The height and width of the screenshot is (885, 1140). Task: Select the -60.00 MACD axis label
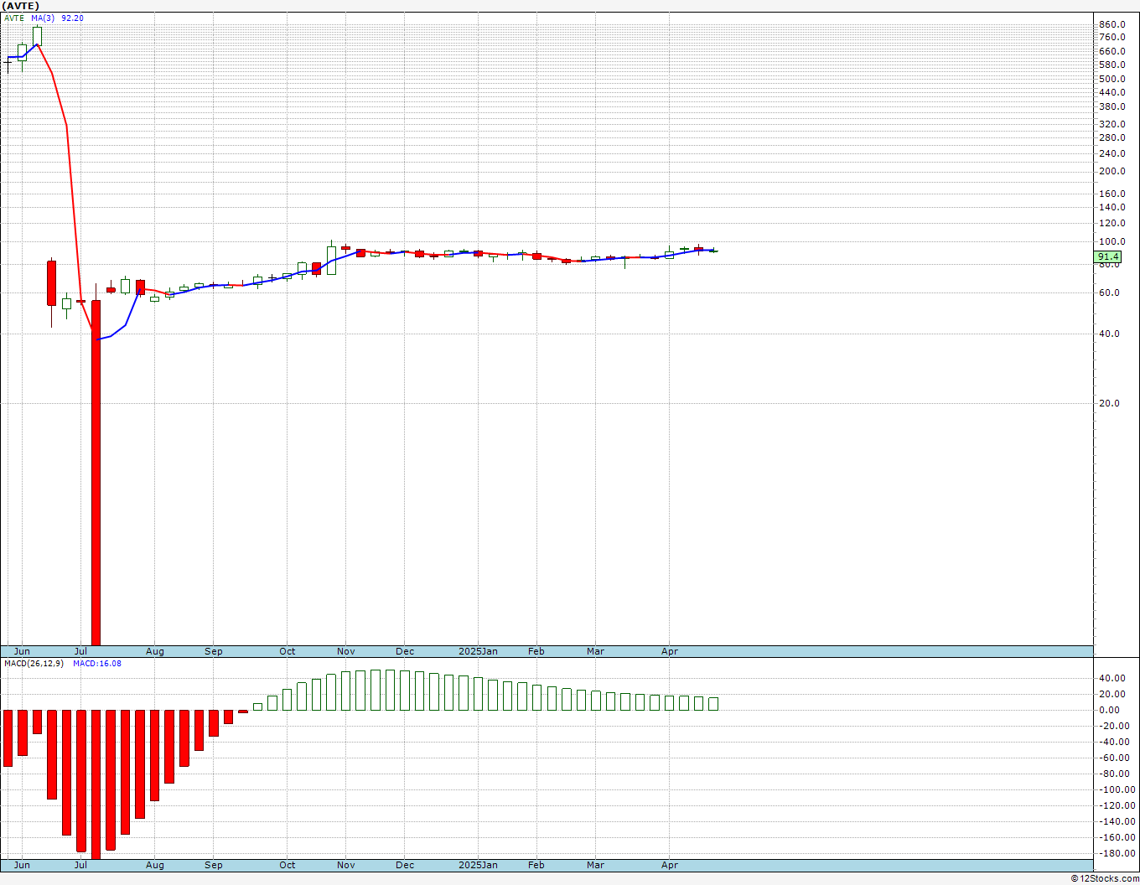coord(1115,758)
